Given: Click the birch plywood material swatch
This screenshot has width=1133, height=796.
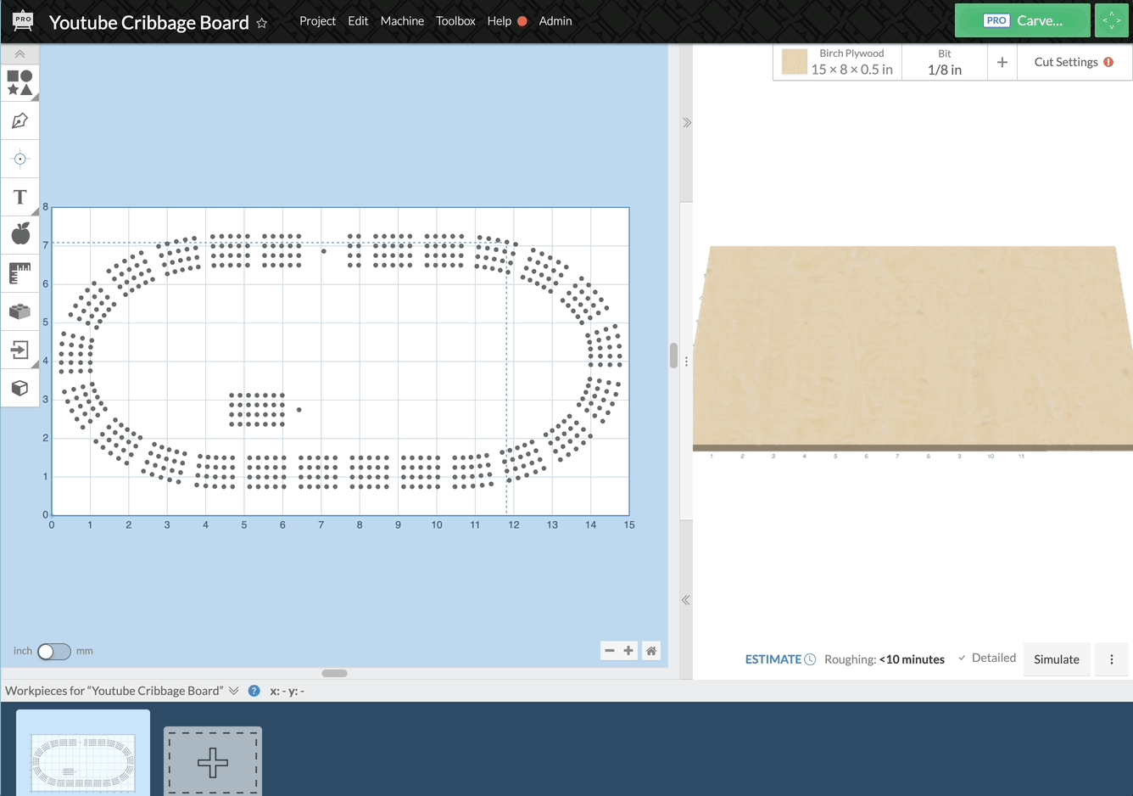Looking at the screenshot, I should pyautogui.click(x=794, y=62).
